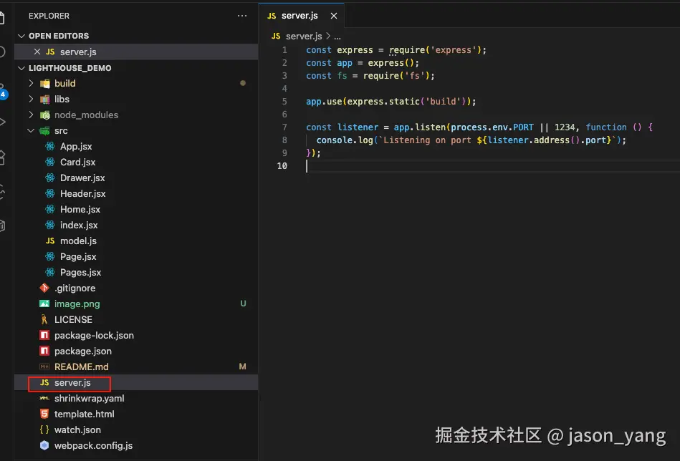This screenshot has height=461, width=680.
Task: Click the breadcrumb ellipsis after server.js
Action: [x=337, y=37]
